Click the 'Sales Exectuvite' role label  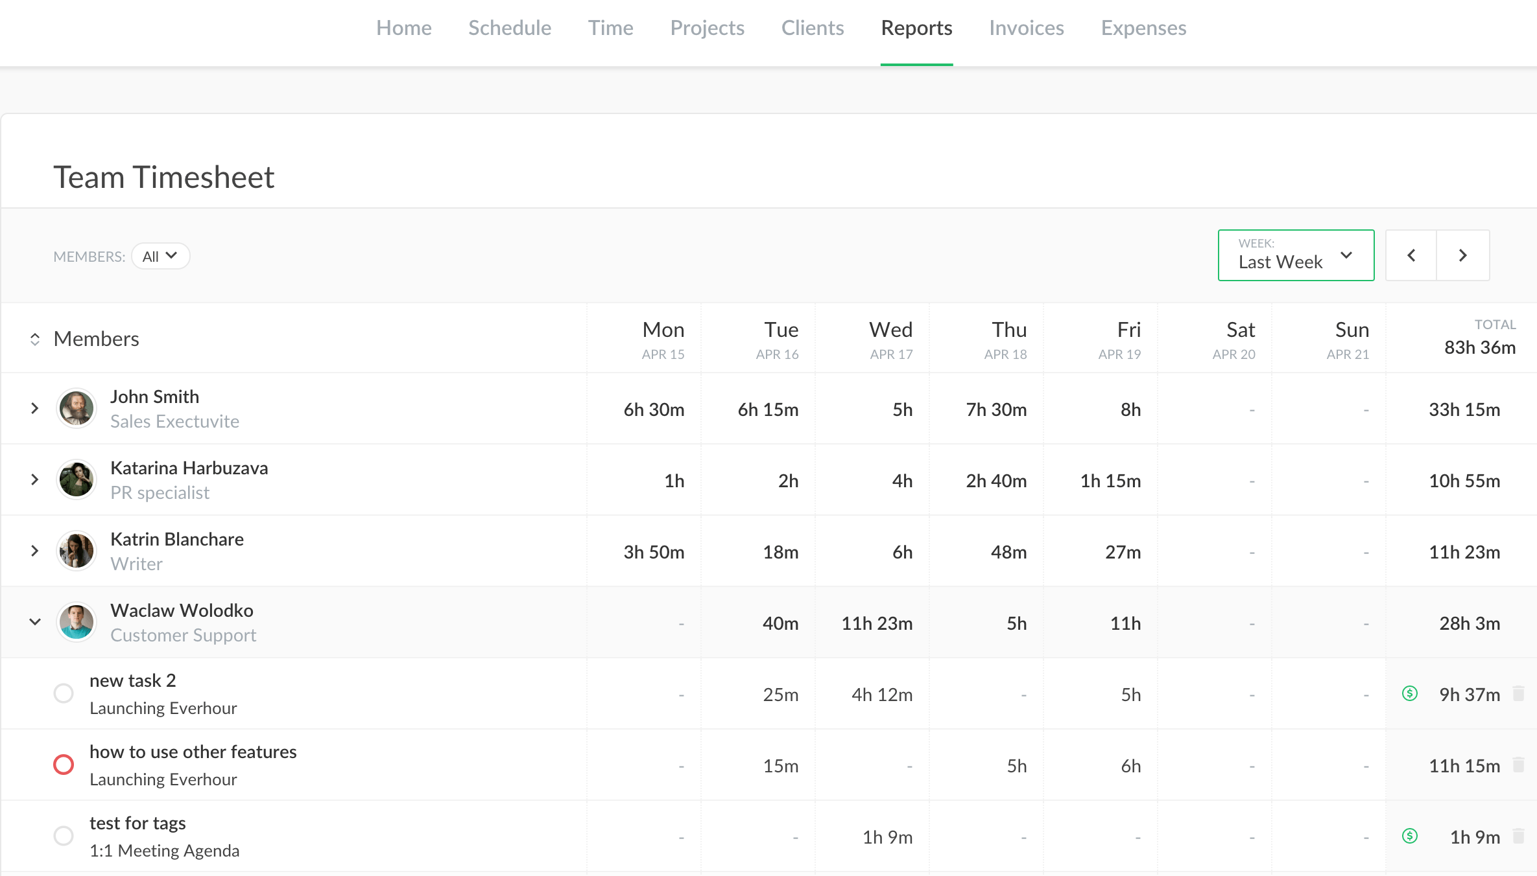[x=174, y=421]
